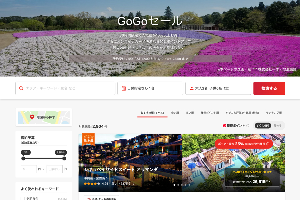The image size is (300, 200).
Task: Open the 大人2名 子供0名 guest selector
Action: coord(218,88)
